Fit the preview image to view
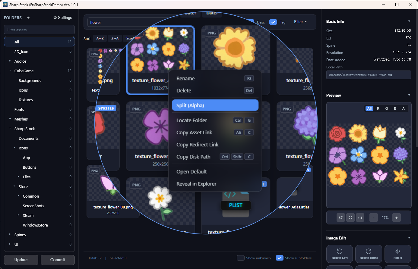This screenshot has width=418, height=269. (x=350, y=217)
